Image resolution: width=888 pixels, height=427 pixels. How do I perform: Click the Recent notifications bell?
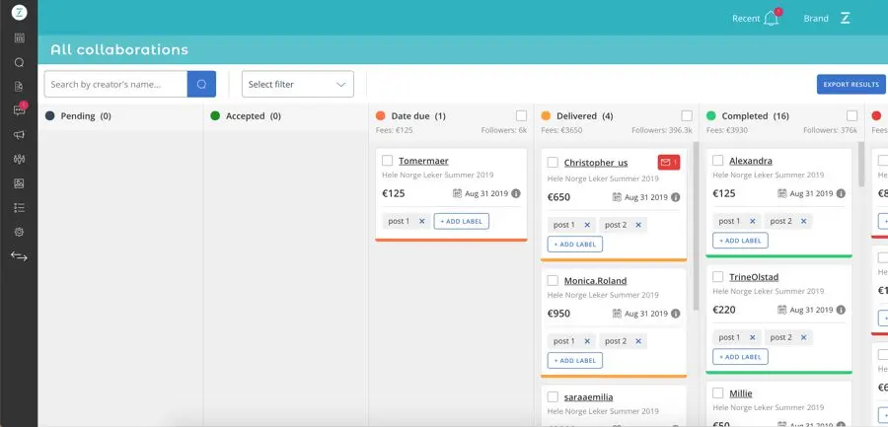click(772, 19)
